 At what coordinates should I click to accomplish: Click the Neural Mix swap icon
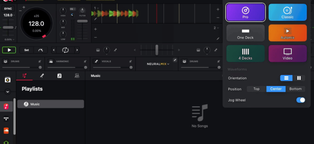175,60
